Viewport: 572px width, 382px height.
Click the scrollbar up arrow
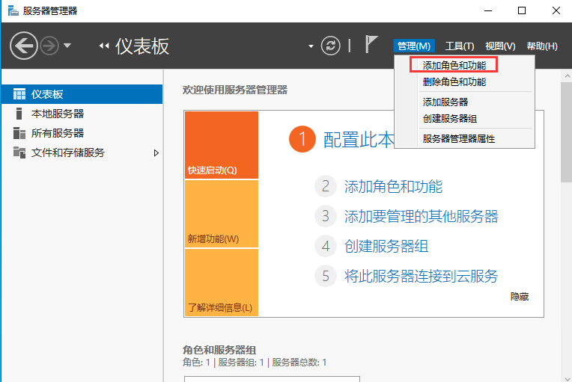coord(568,76)
